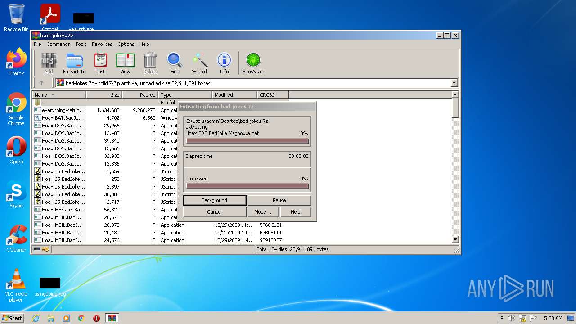Click the file extraction progress bar
576x324 pixels.
(247, 141)
